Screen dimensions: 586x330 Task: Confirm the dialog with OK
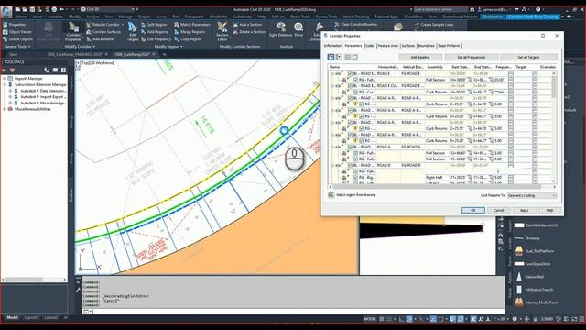point(472,210)
